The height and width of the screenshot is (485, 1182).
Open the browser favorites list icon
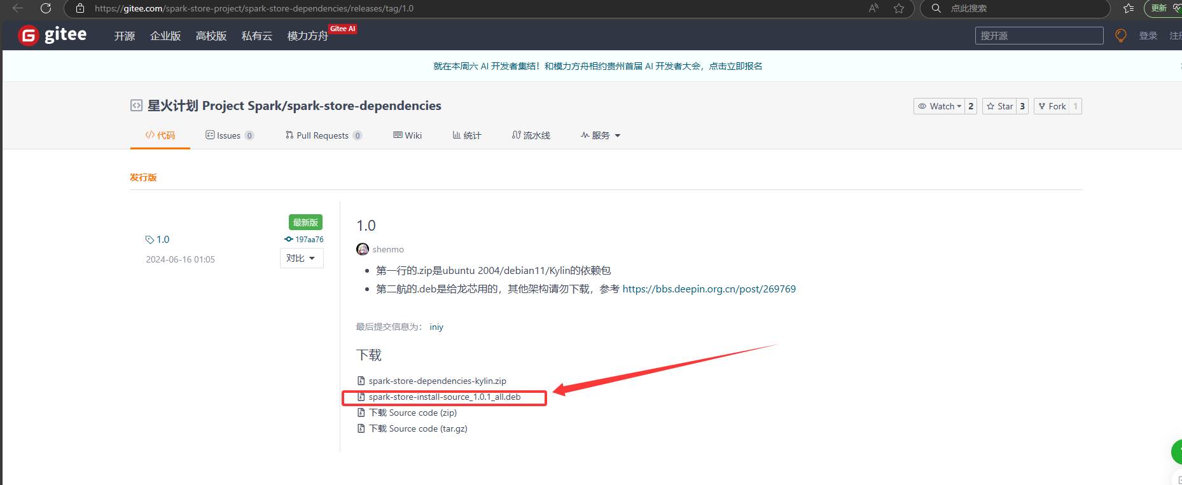point(1129,8)
